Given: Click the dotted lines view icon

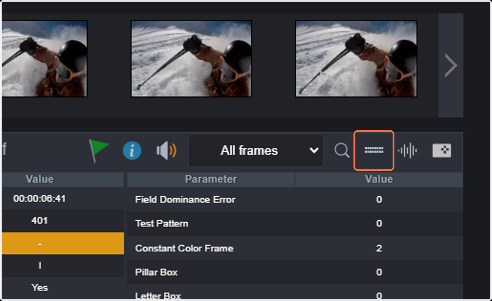Looking at the screenshot, I should 374,150.
